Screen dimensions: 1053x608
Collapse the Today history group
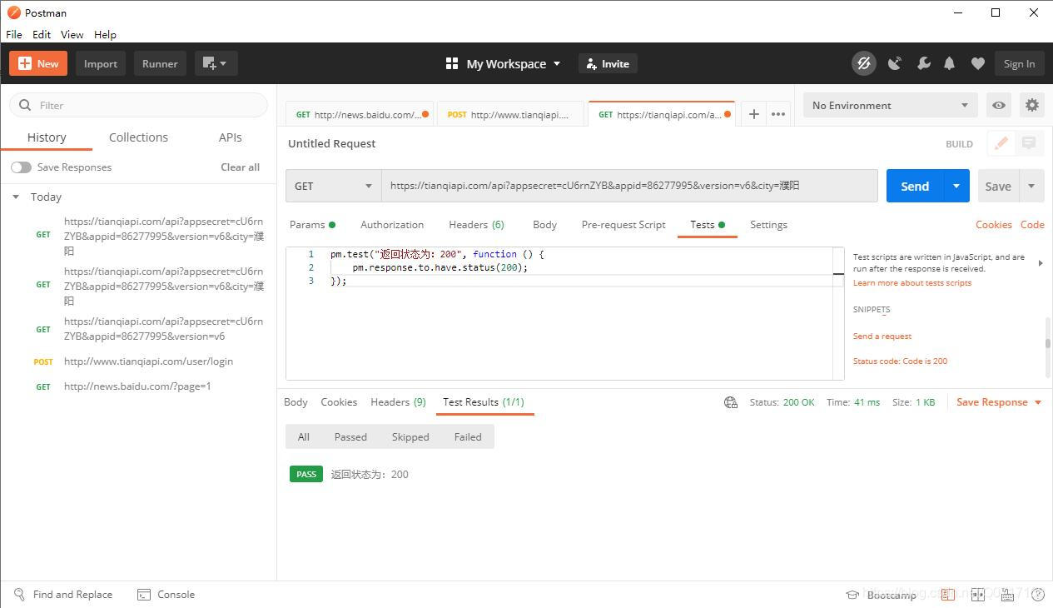pyautogui.click(x=15, y=197)
